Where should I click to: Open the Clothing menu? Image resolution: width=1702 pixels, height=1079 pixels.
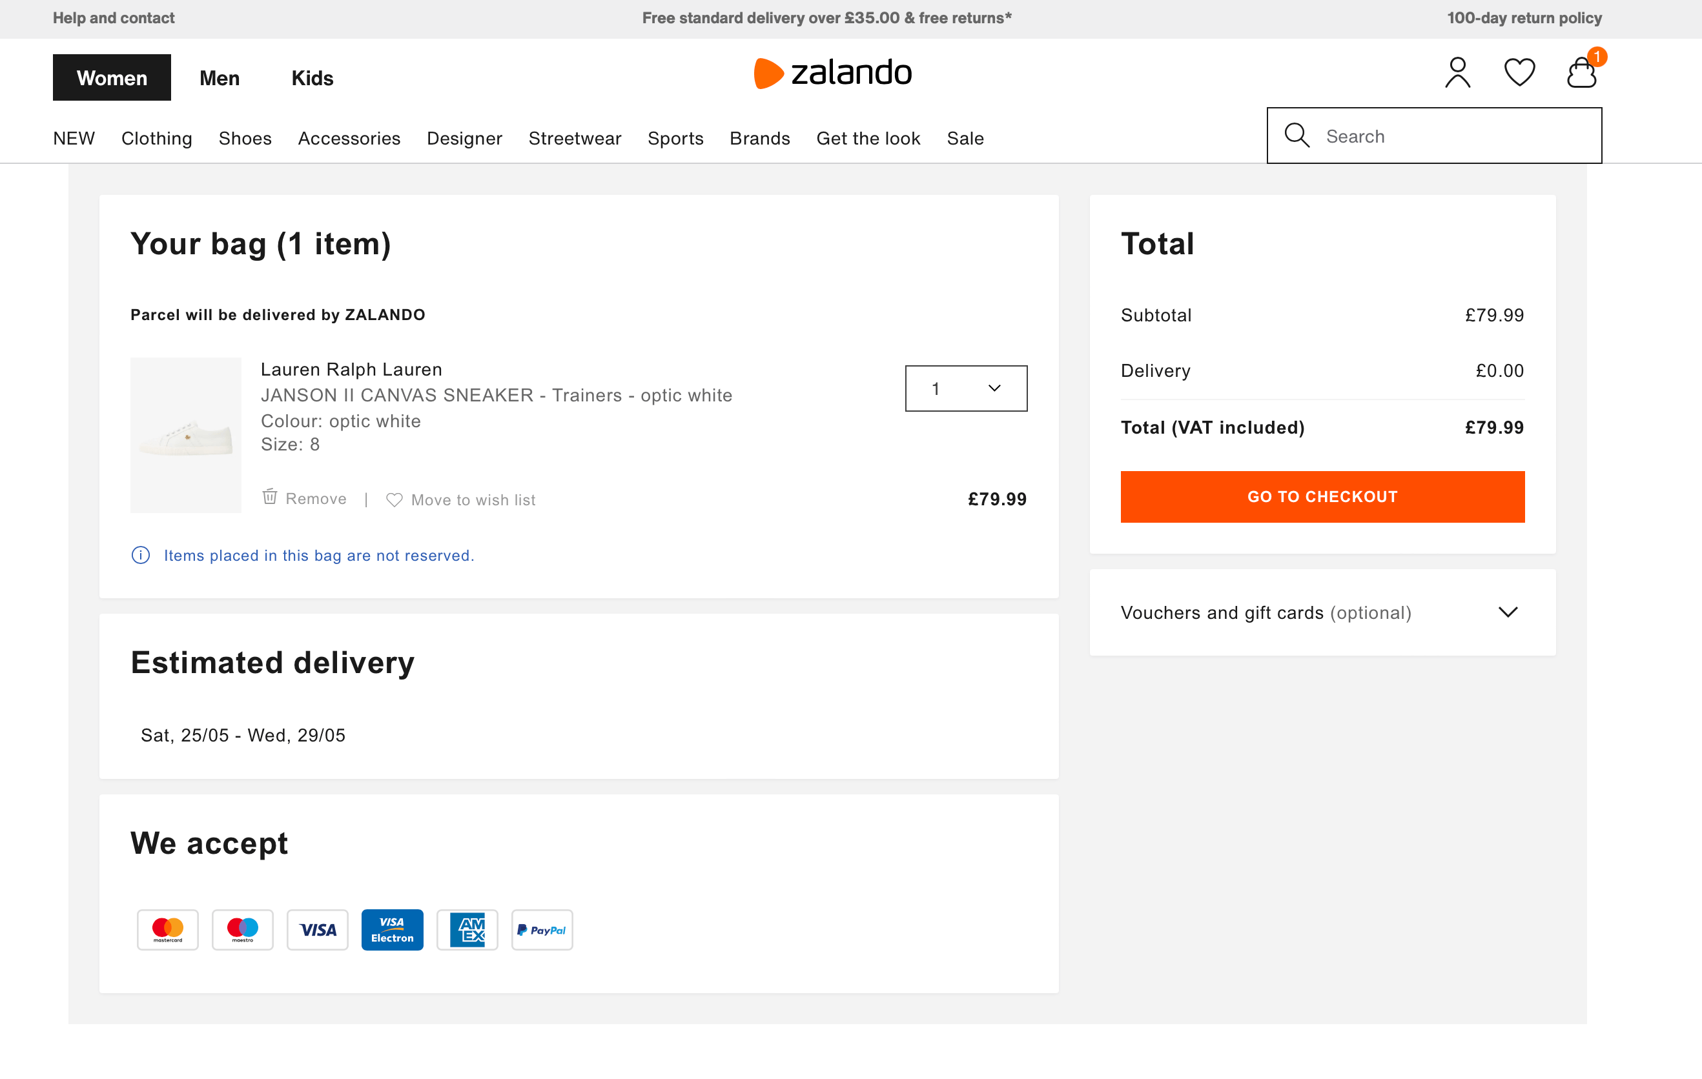tap(157, 139)
